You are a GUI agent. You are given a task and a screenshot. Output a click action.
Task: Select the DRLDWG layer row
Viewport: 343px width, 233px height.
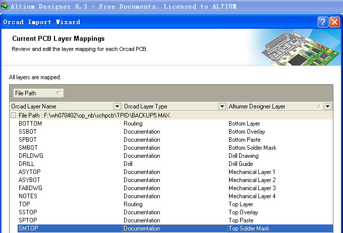coord(175,156)
